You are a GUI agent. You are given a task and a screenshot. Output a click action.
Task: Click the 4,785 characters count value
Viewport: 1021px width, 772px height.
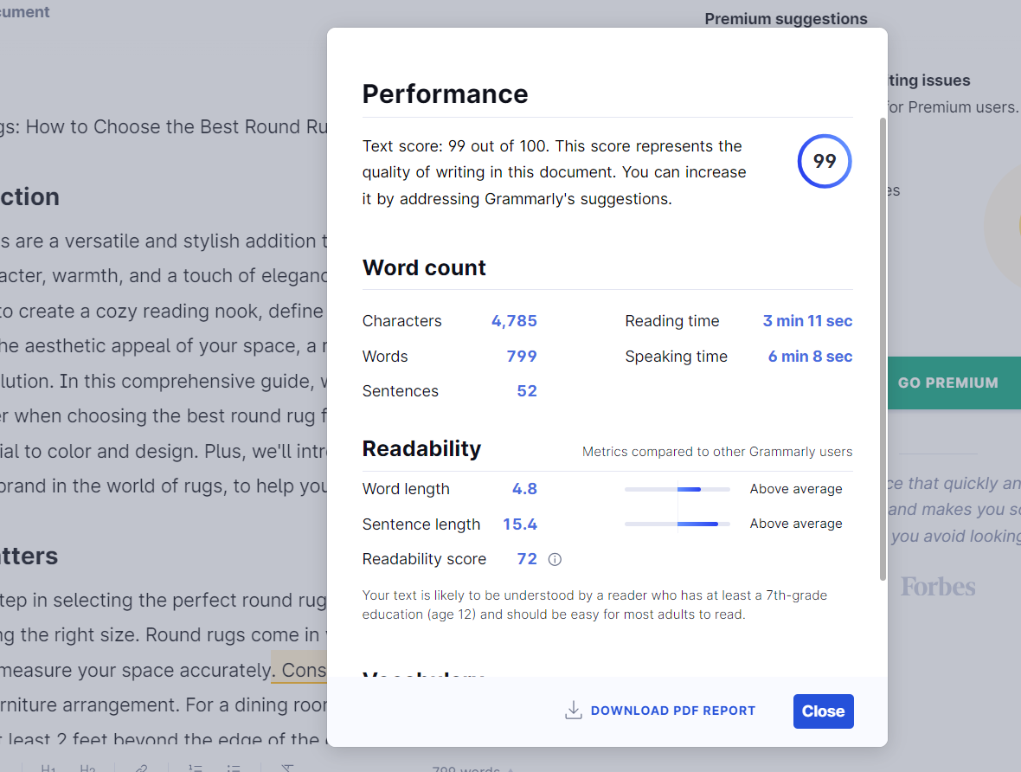coord(514,321)
